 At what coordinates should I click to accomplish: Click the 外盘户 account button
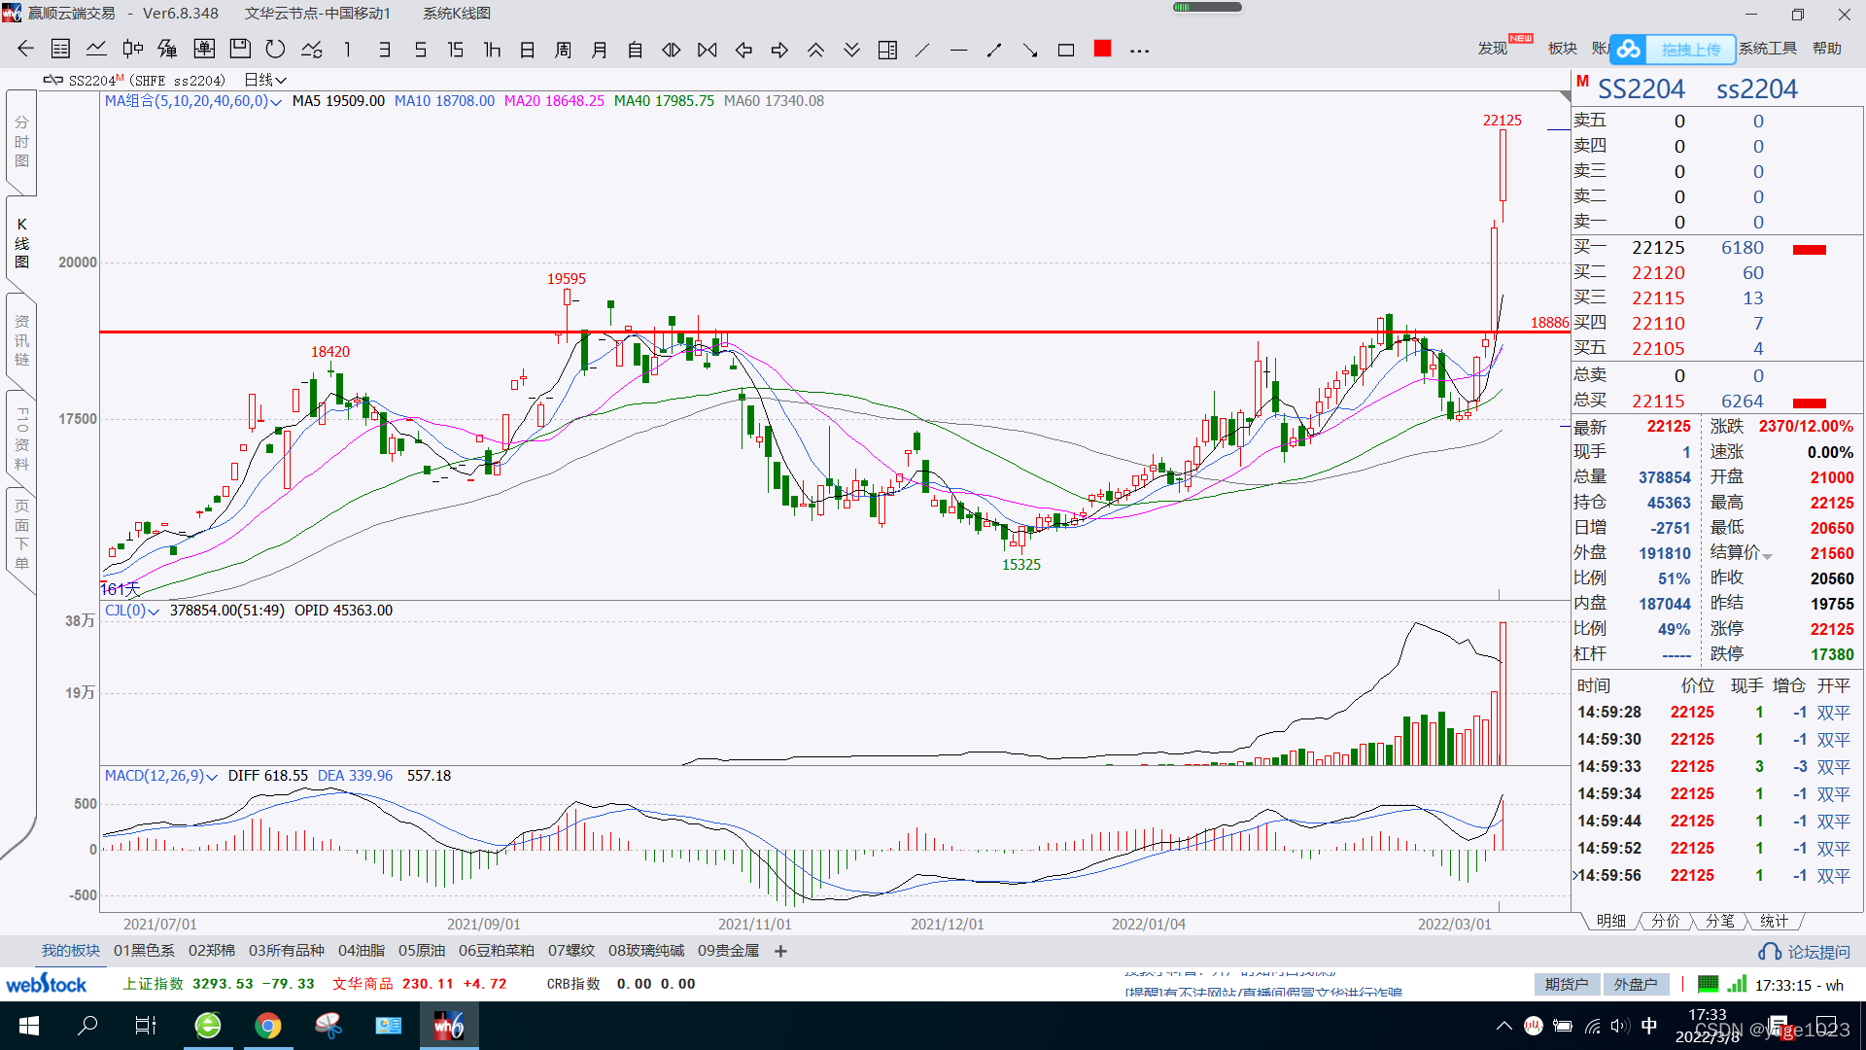click(x=1637, y=985)
